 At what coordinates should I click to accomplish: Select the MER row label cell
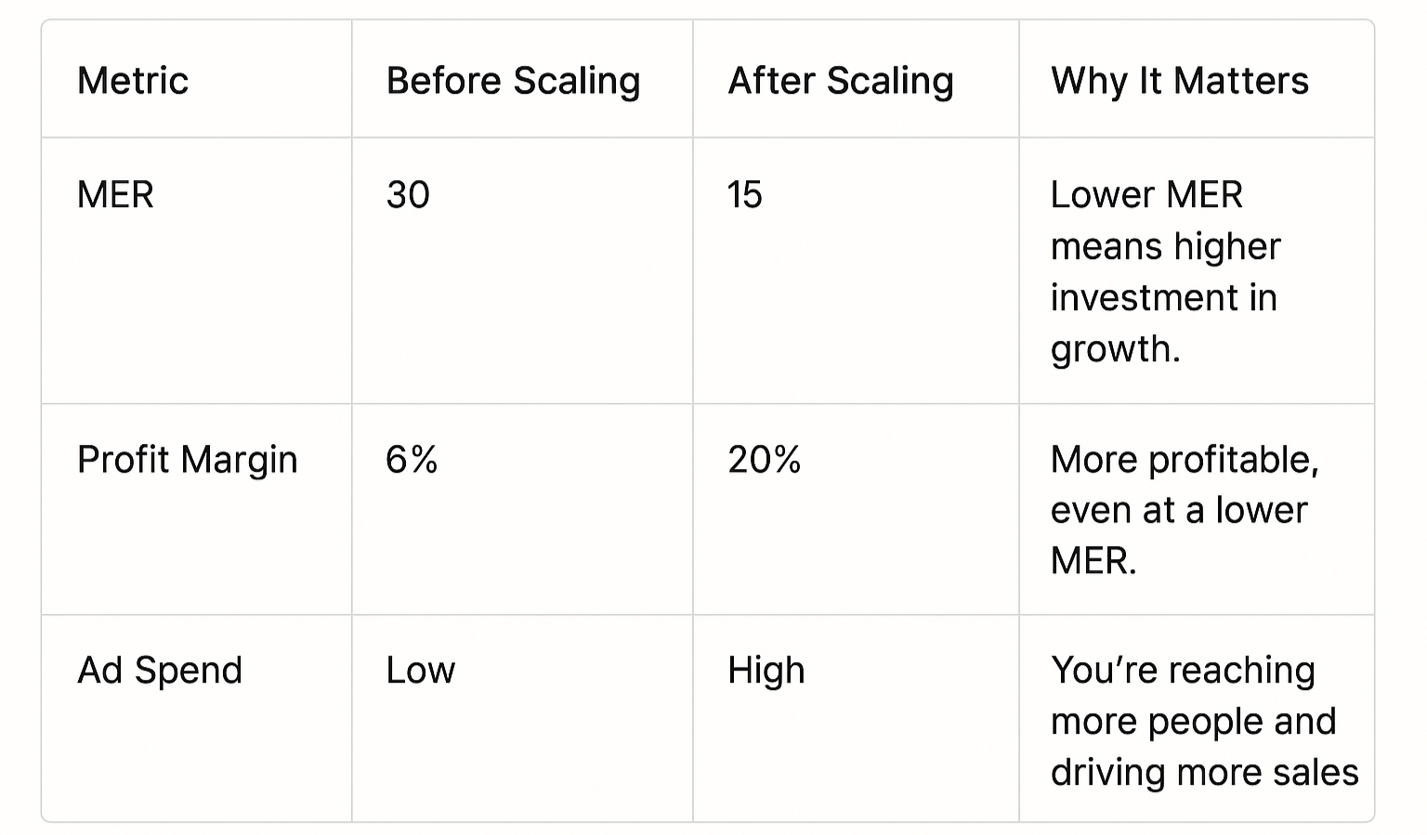pyautogui.click(x=115, y=195)
